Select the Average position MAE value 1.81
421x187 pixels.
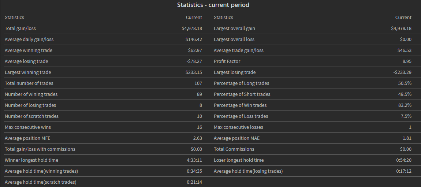click(x=407, y=138)
